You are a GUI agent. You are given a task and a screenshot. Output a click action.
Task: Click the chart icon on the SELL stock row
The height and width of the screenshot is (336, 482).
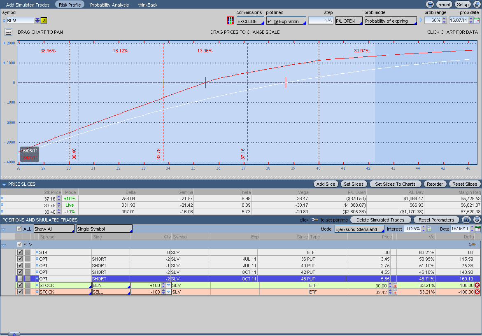pyautogui.click(x=28, y=292)
